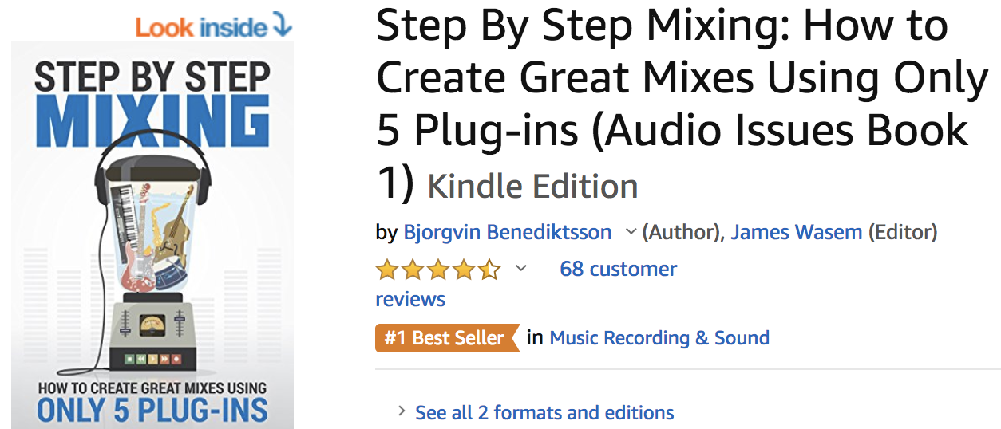Click the first gold star in the rating

pyautogui.click(x=387, y=270)
